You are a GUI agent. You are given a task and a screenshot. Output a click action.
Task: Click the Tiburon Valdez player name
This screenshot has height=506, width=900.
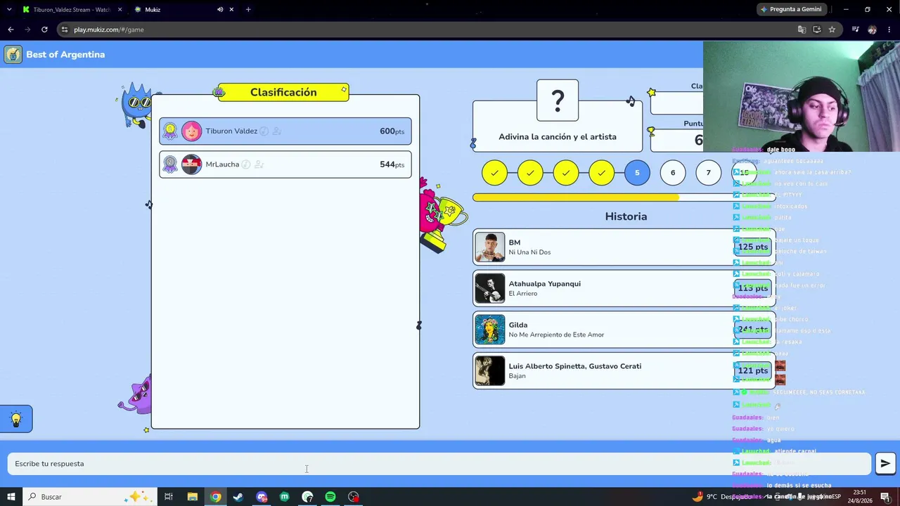[x=231, y=131]
